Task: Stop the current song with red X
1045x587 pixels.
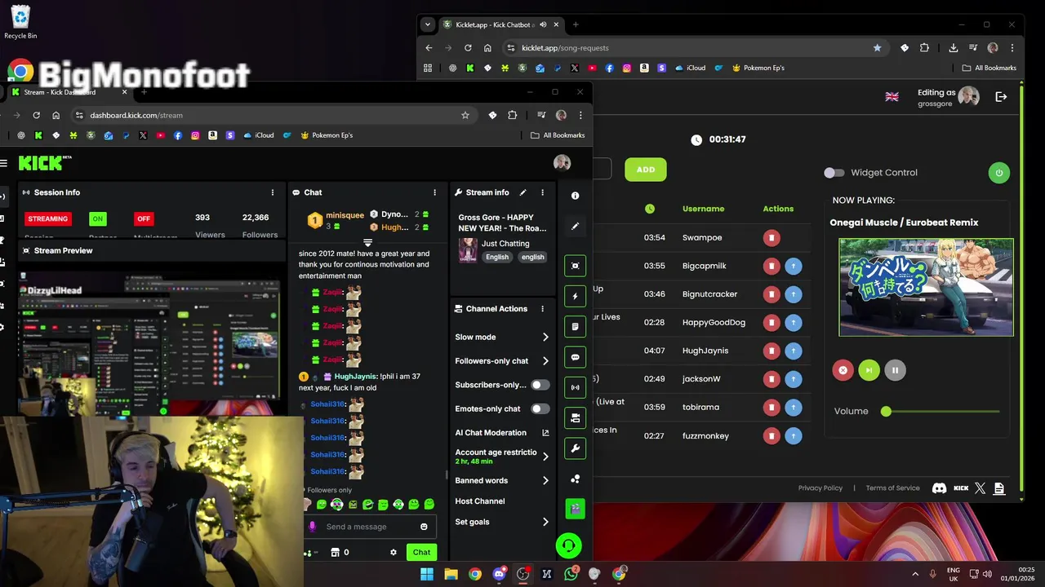Action: (x=843, y=370)
